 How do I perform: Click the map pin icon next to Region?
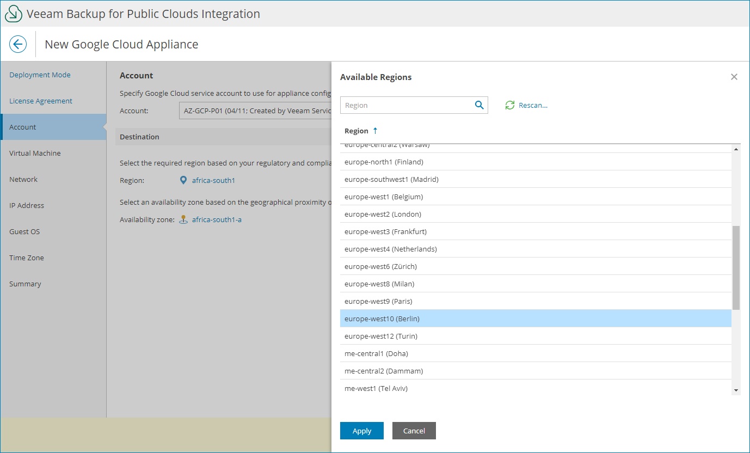pos(183,180)
